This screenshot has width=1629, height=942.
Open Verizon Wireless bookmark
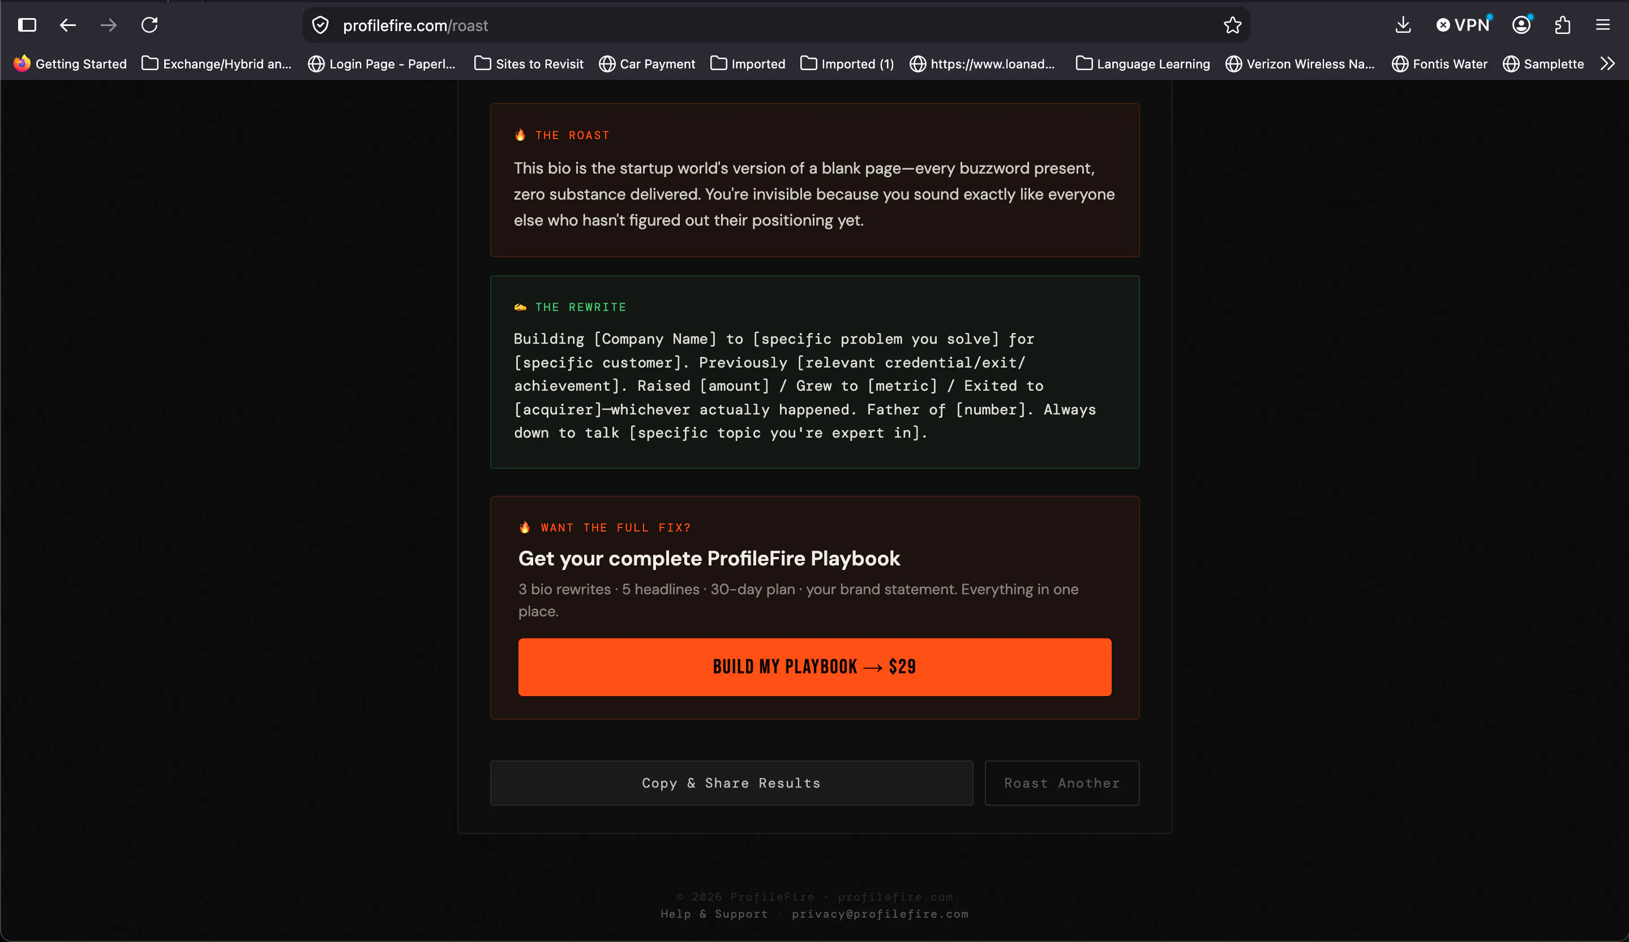1300,63
